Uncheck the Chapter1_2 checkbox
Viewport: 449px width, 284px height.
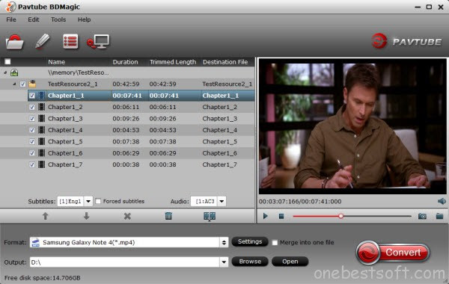(x=32, y=107)
